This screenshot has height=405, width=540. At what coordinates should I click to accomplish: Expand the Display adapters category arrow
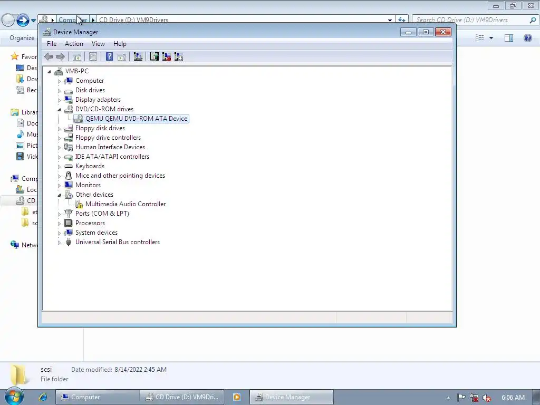tap(59, 100)
